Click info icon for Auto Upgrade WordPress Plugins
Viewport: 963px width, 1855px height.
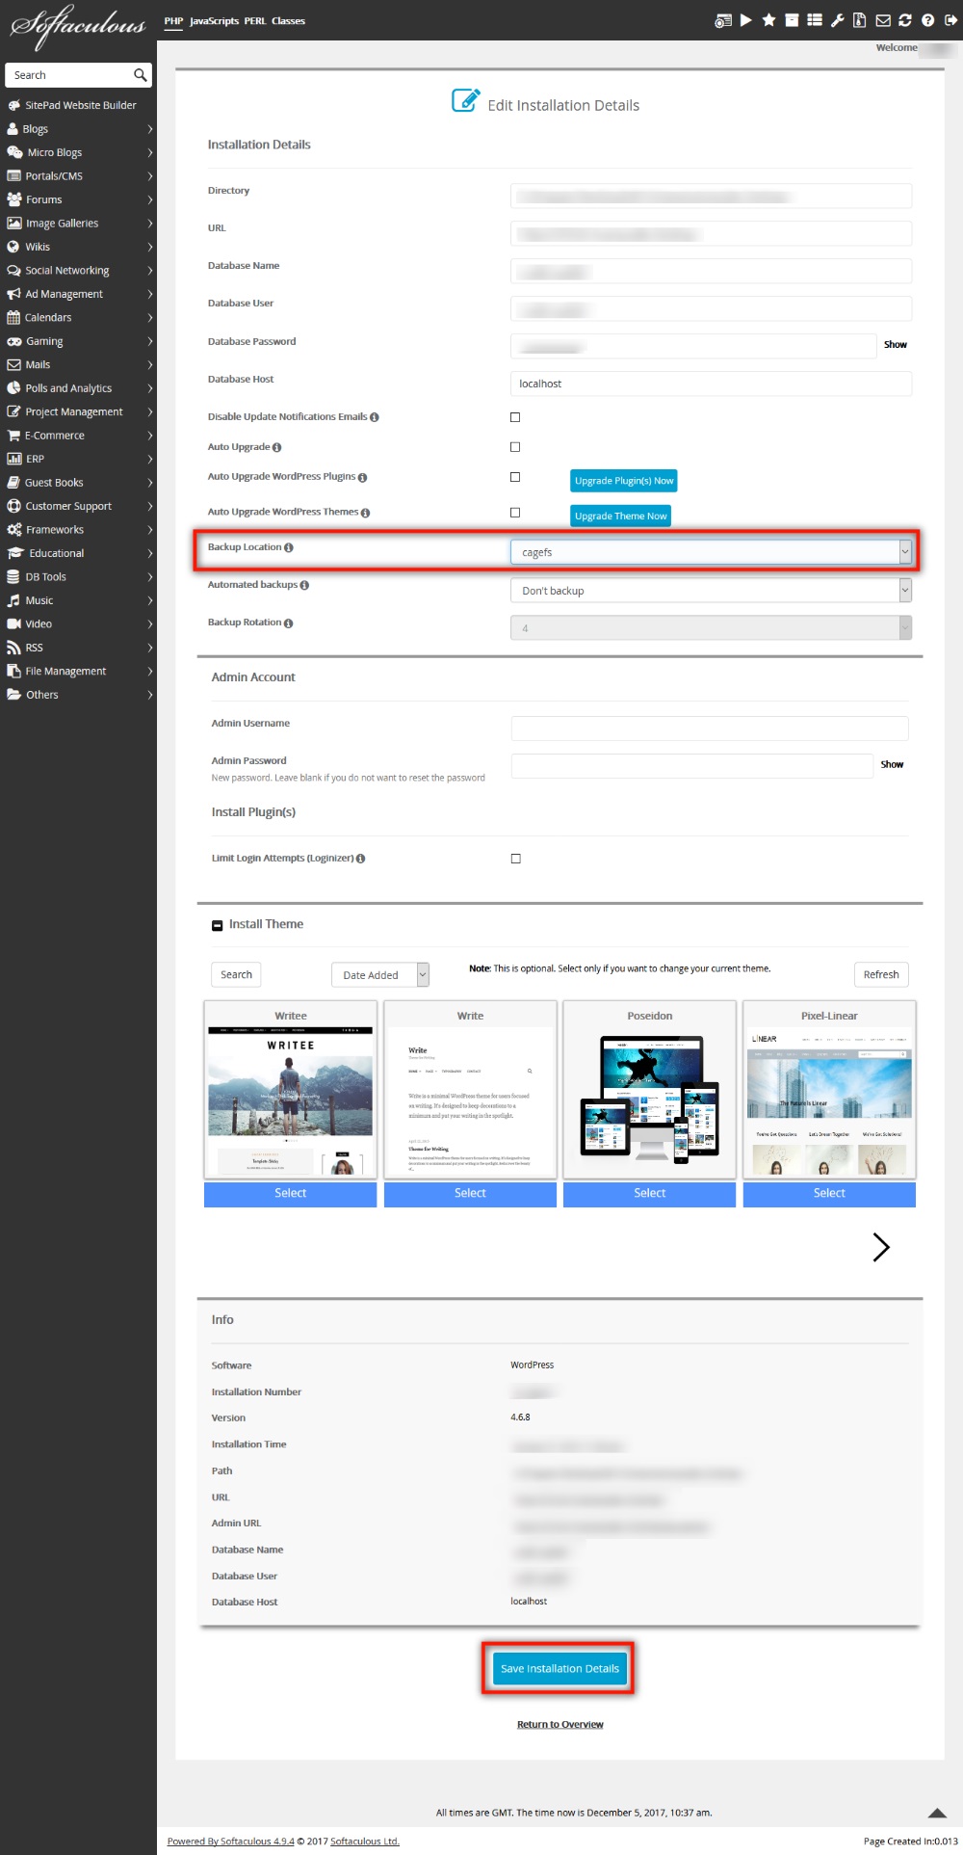tap(363, 477)
